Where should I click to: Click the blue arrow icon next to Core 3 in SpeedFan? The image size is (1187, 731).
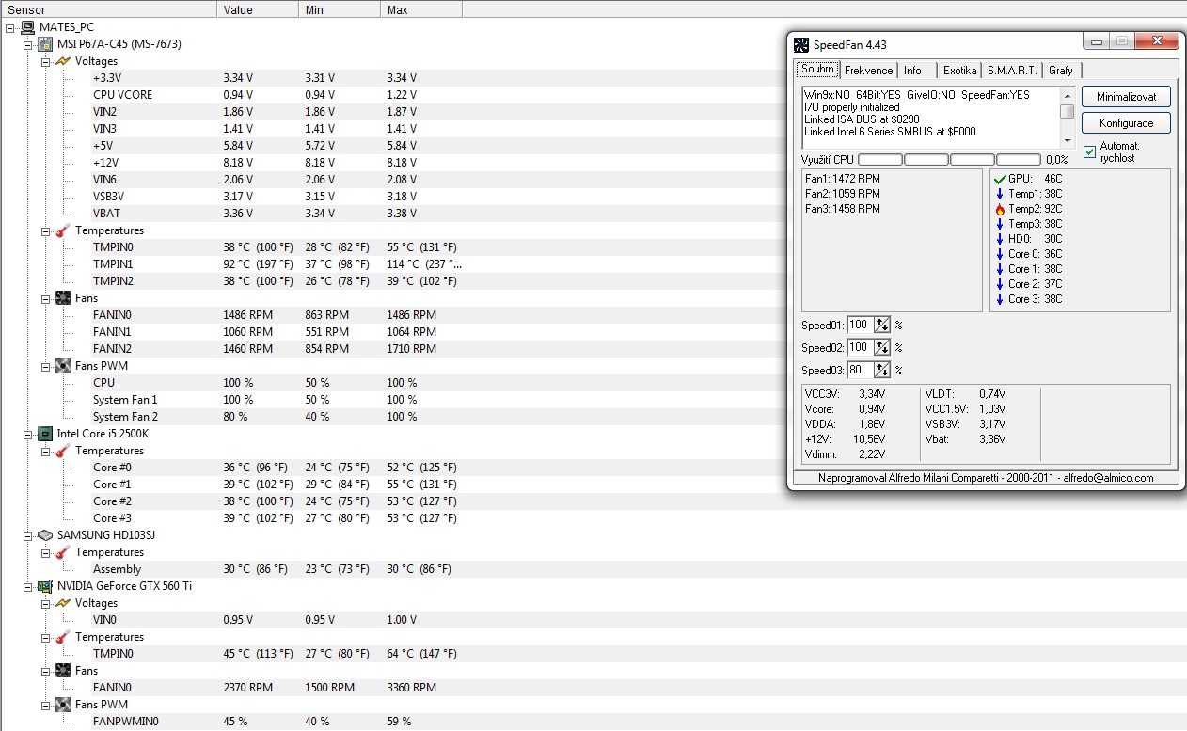[1000, 299]
